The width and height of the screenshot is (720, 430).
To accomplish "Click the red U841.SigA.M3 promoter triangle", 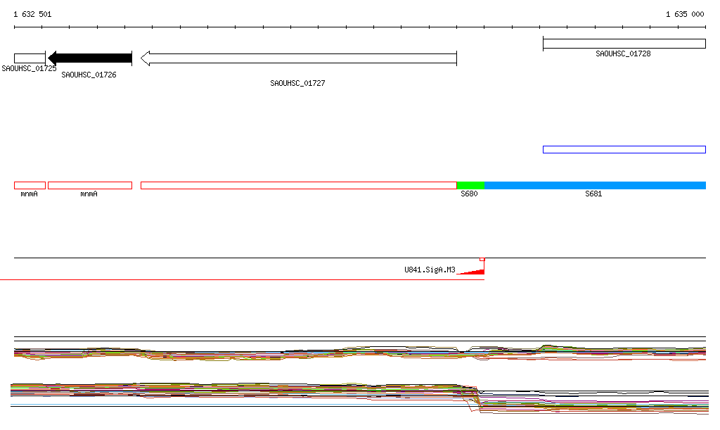I will (x=475, y=271).
